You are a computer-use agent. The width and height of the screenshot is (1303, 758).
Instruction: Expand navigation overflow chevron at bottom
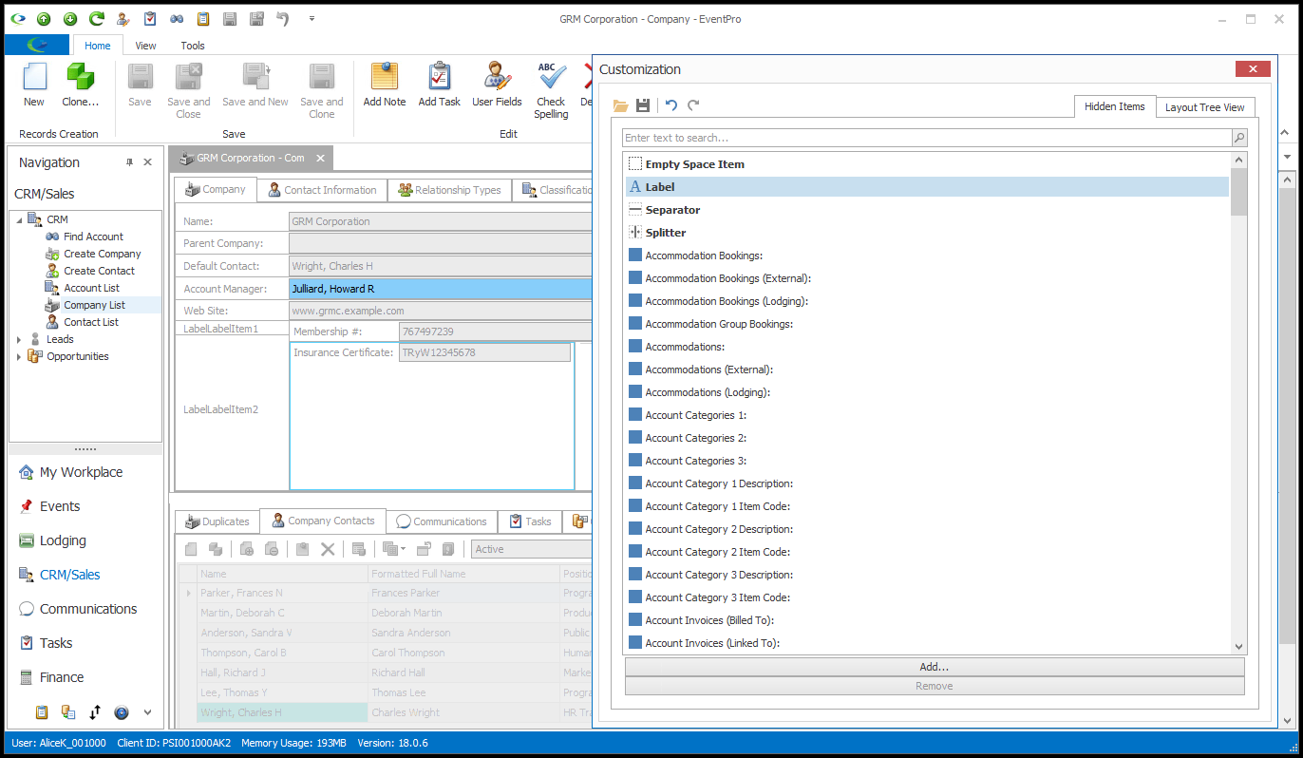tap(147, 712)
